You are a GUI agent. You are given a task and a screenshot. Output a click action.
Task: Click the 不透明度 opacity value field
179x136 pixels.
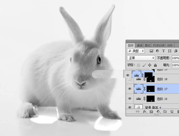pyautogui.click(x=175, y=58)
